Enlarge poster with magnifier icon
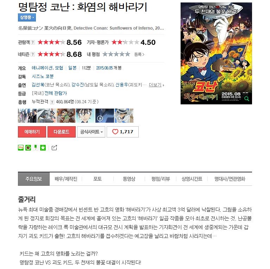 pos(247,99)
